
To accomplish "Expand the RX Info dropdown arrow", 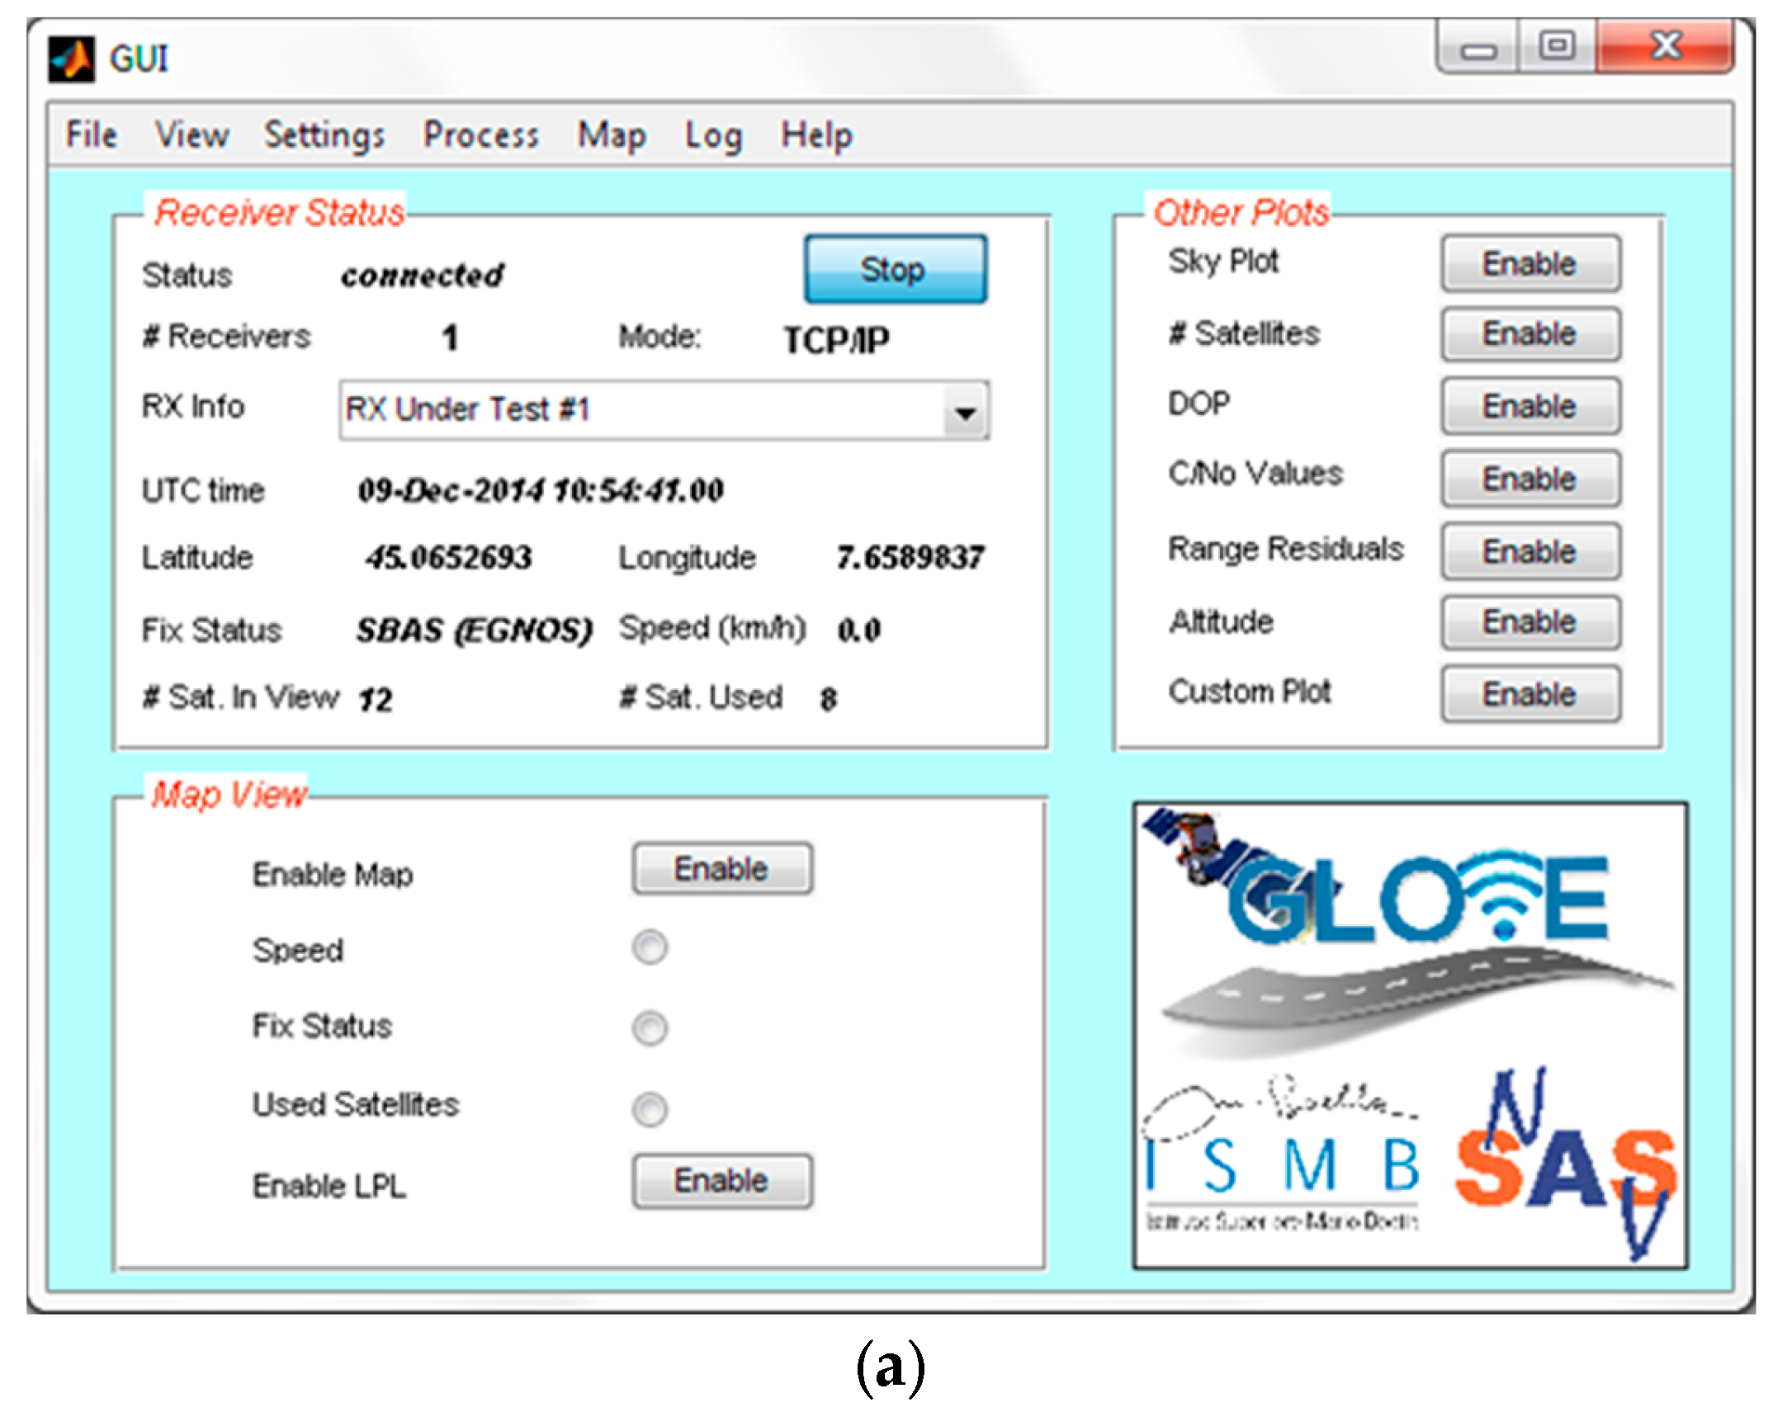I will pyautogui.click(x=964, y=411).
